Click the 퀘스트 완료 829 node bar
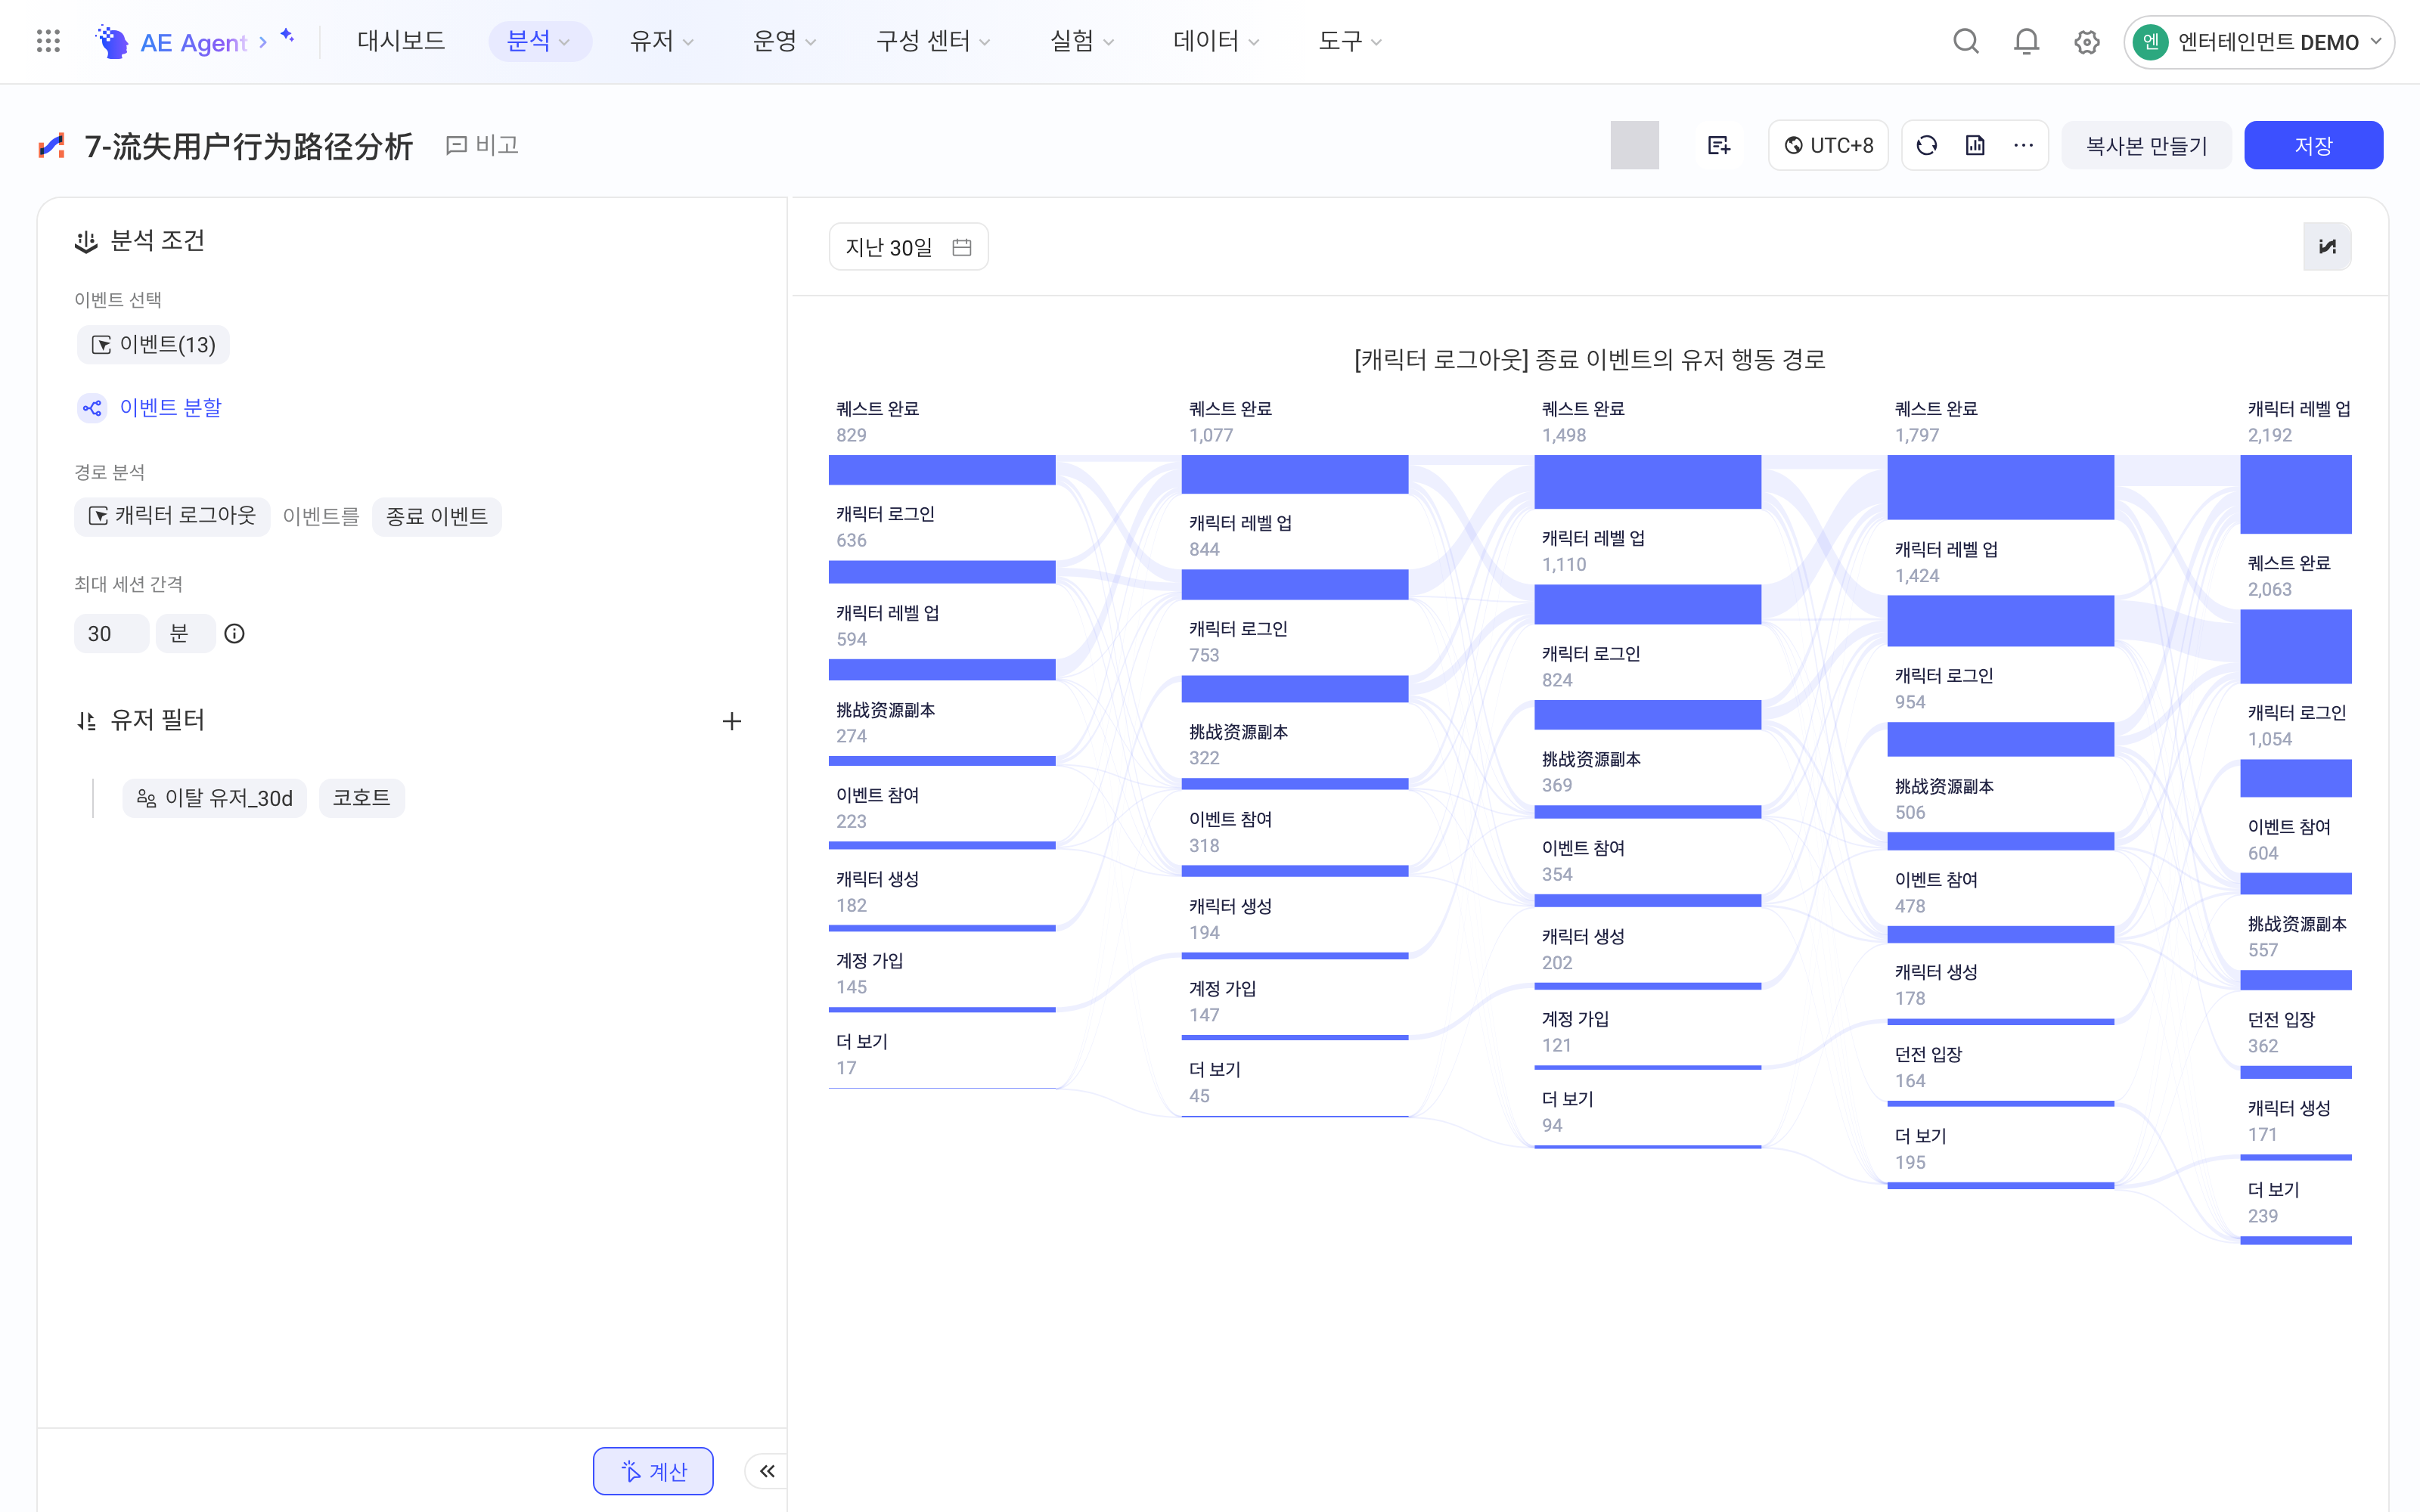The height and width of the screenshot is (1512, 2420). (942, 470)
